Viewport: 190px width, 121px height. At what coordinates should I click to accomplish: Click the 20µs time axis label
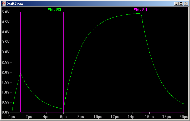[184, 117]
